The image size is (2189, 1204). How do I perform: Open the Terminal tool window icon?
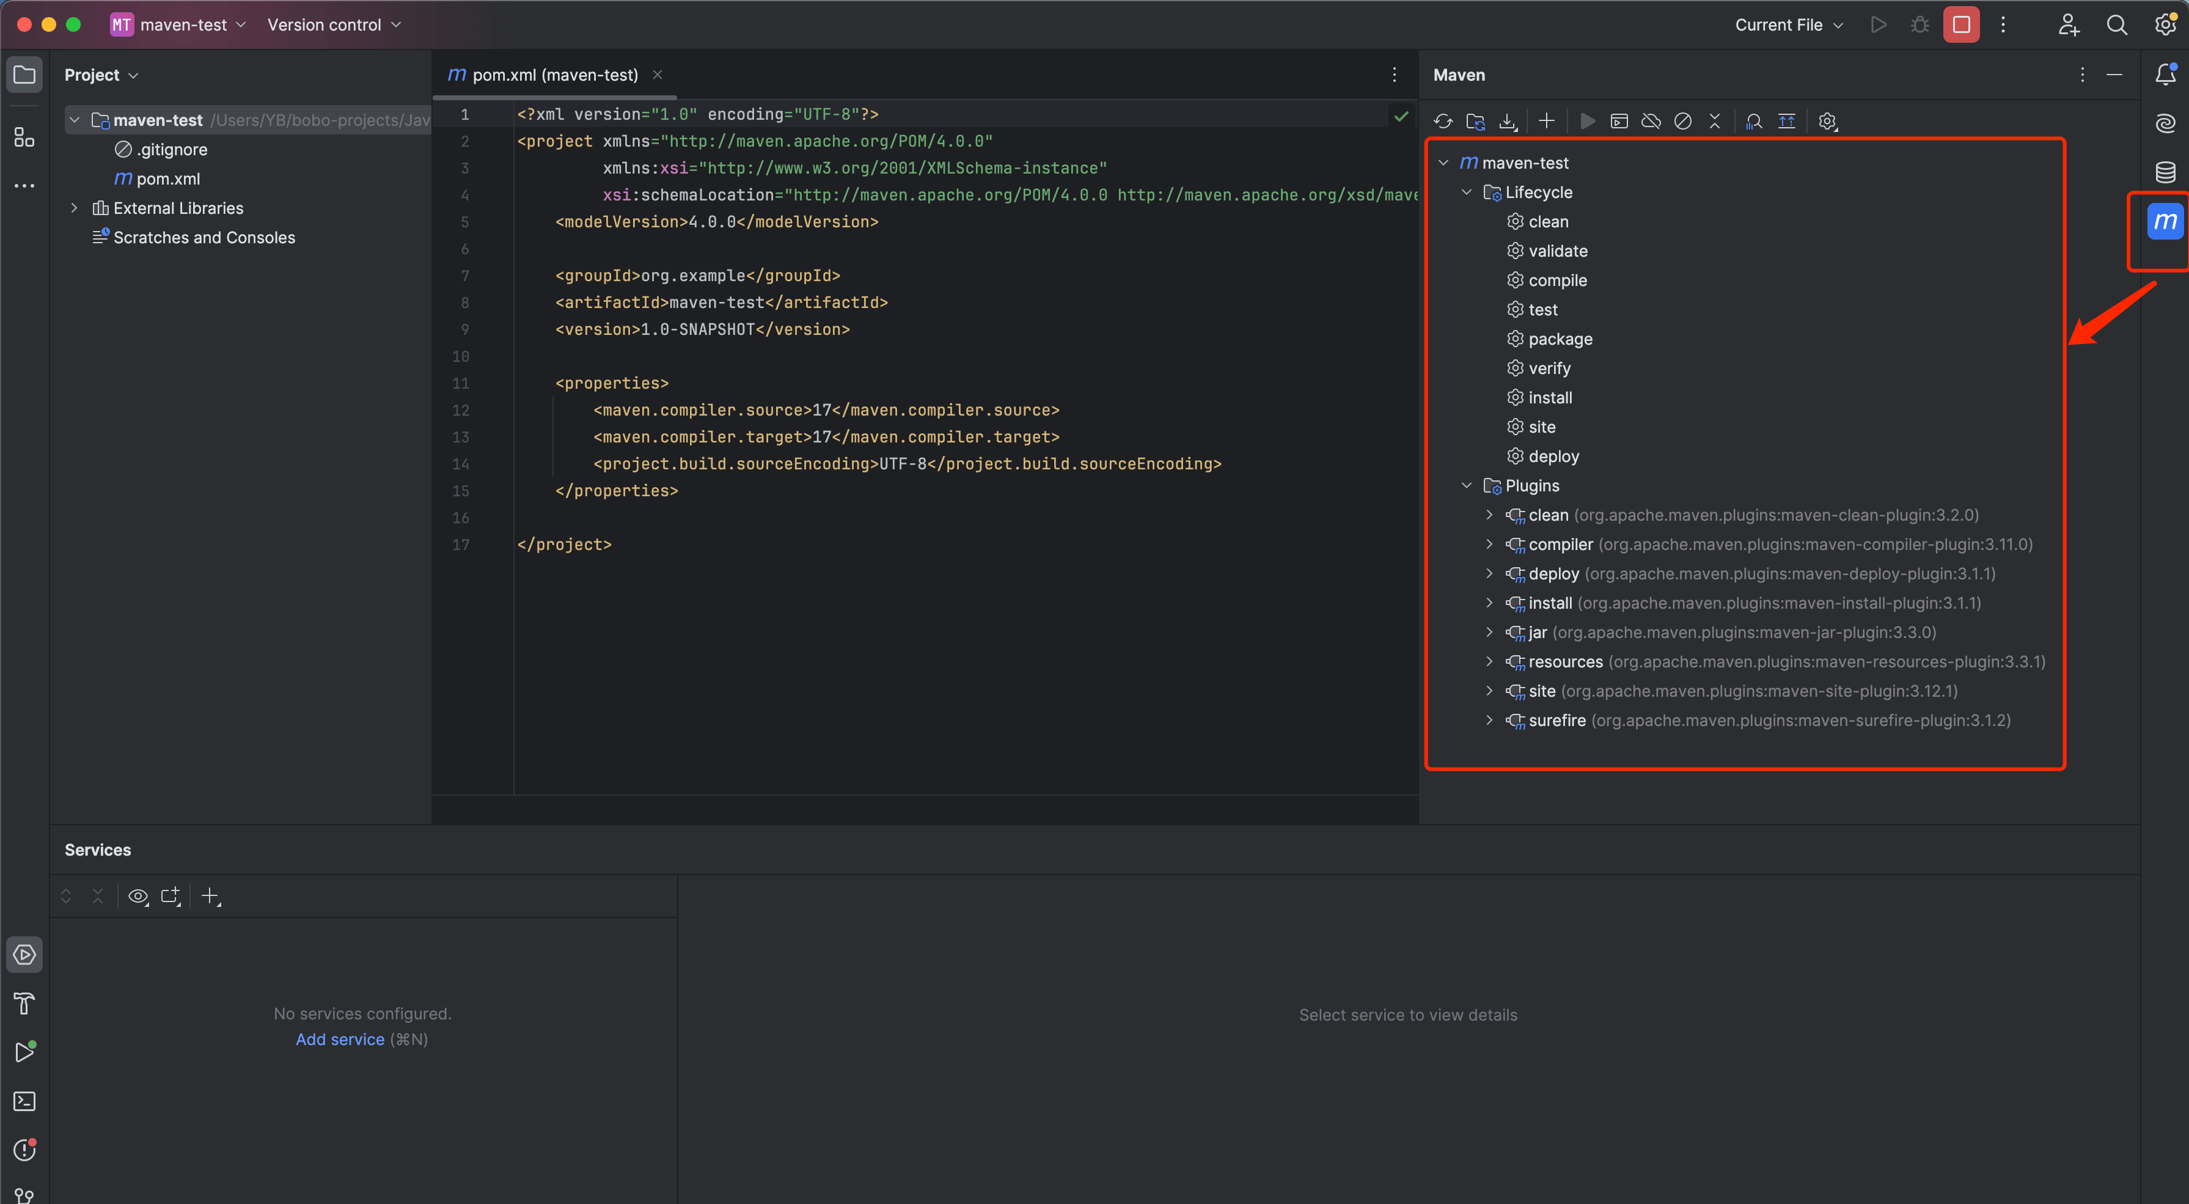[24, 1101]
